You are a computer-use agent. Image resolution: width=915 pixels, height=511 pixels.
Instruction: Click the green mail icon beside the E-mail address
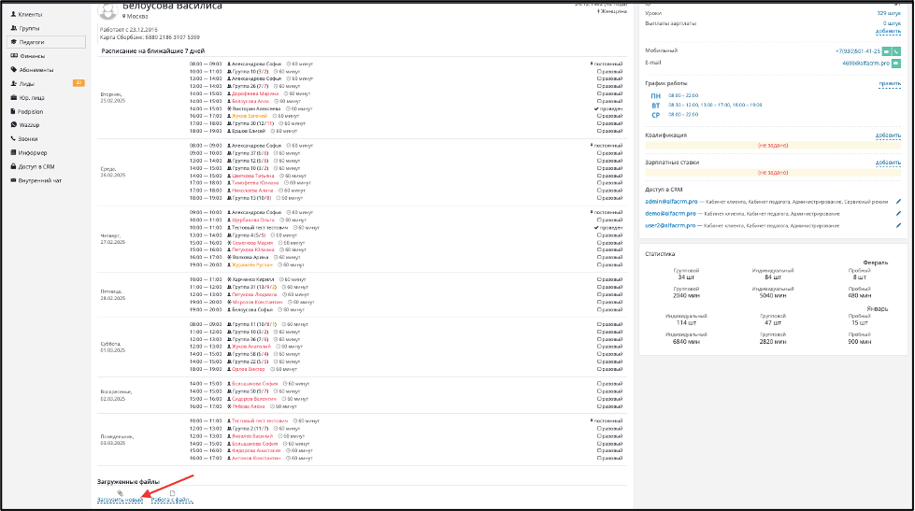895,63
